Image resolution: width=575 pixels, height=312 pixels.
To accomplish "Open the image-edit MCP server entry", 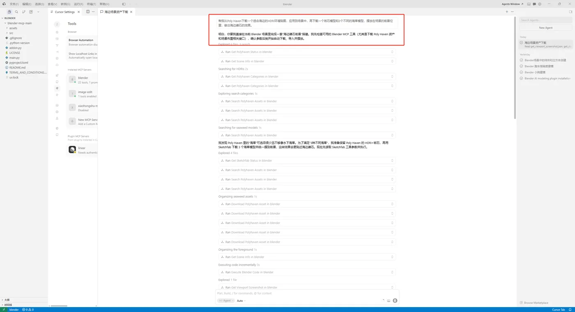I will click(82, 94).
